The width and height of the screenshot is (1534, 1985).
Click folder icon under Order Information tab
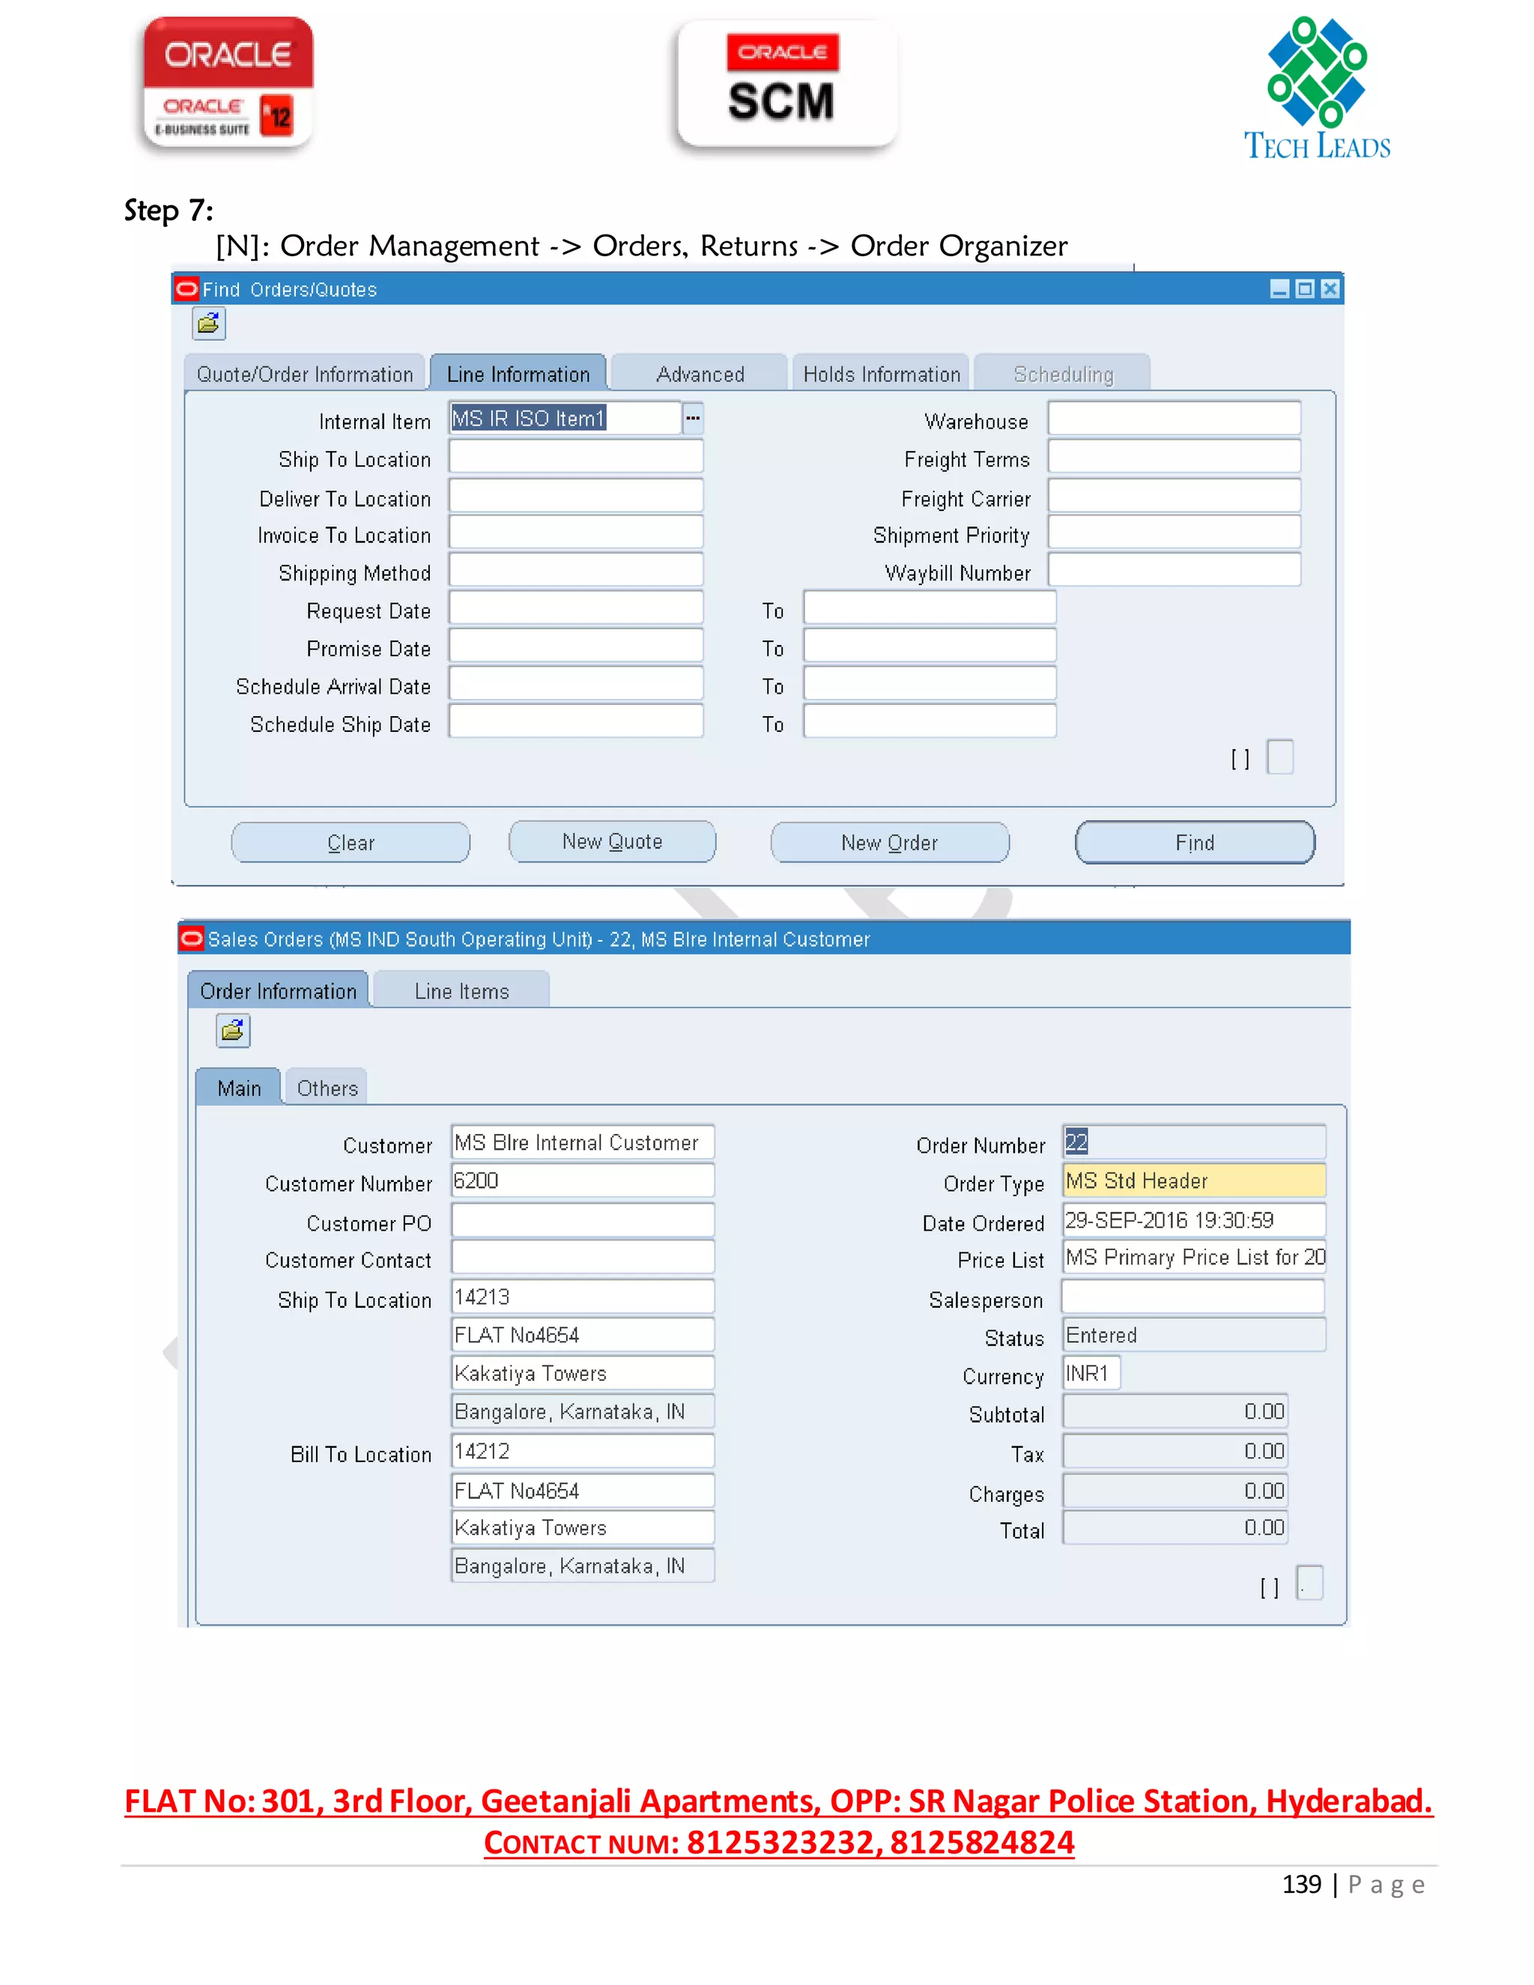233,1031
